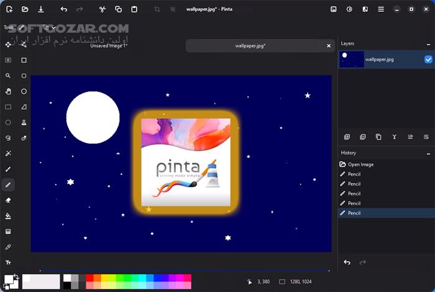Cut selection with the scissors icon

pos(103,9)
